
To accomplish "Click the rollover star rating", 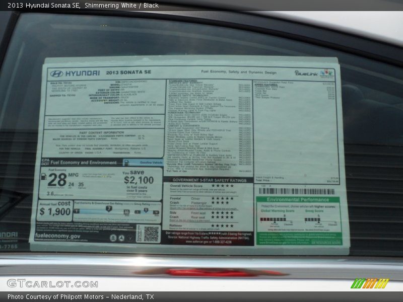I will [x=223, y=225].
